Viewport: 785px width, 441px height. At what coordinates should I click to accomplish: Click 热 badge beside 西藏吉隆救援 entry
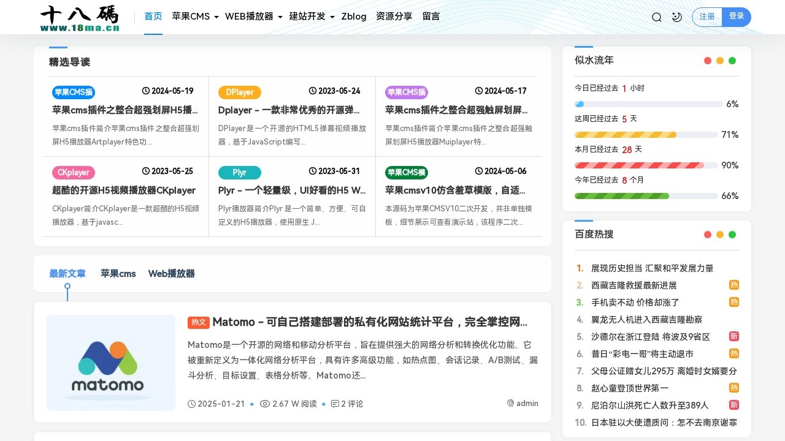[734, 285]
